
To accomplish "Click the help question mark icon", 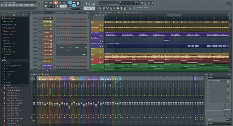I will click(152, 3).
